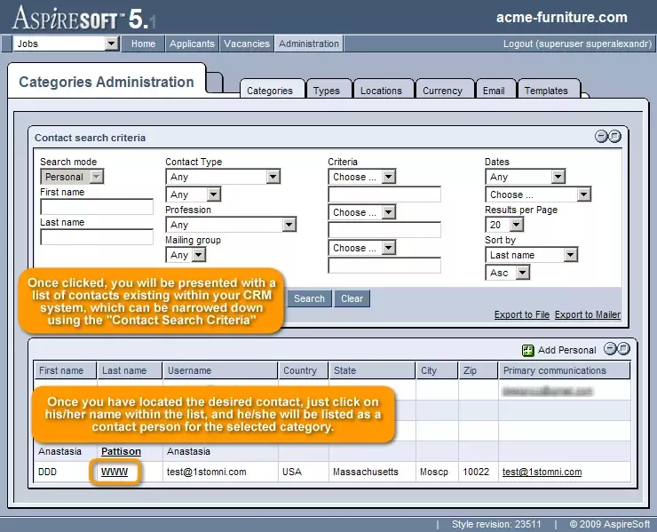
Task: Focus the first Criteria text field
Action: [x=384, y=195]
